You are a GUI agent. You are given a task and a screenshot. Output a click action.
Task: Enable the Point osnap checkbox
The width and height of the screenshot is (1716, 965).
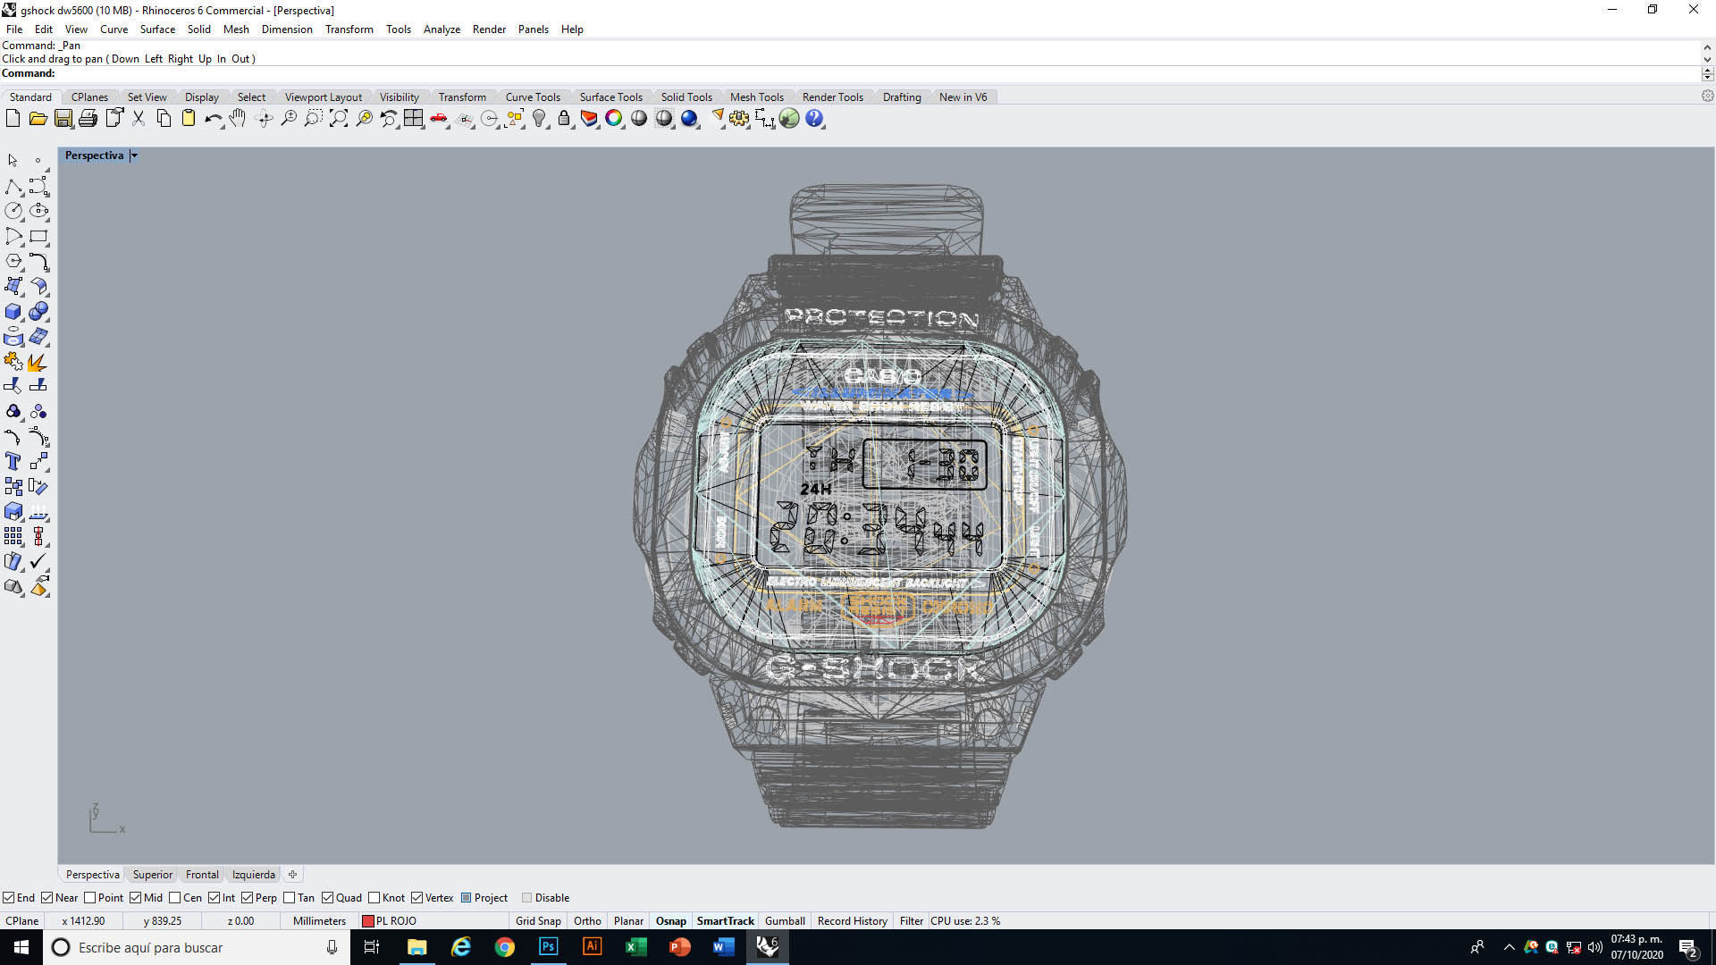click(x=89, y=898)
